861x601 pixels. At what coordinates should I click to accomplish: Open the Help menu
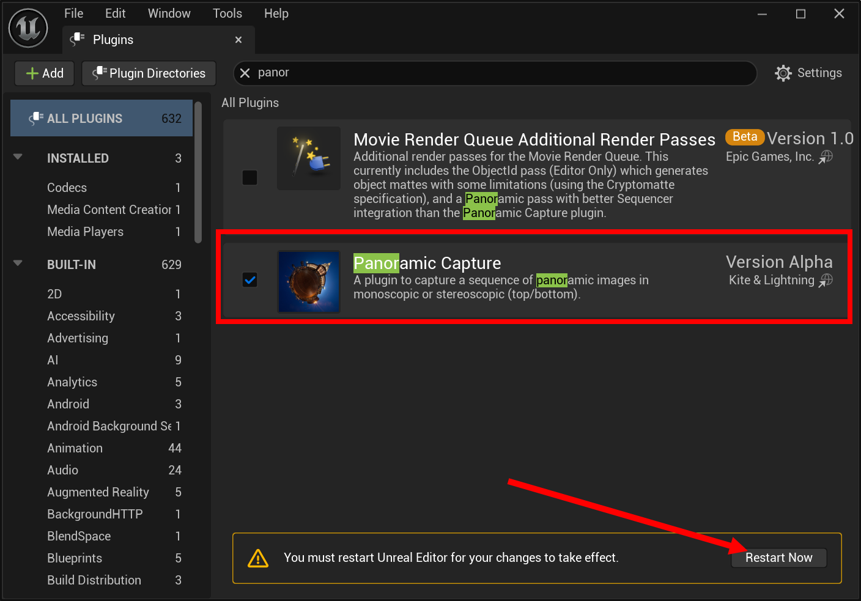tap(276, 13)
